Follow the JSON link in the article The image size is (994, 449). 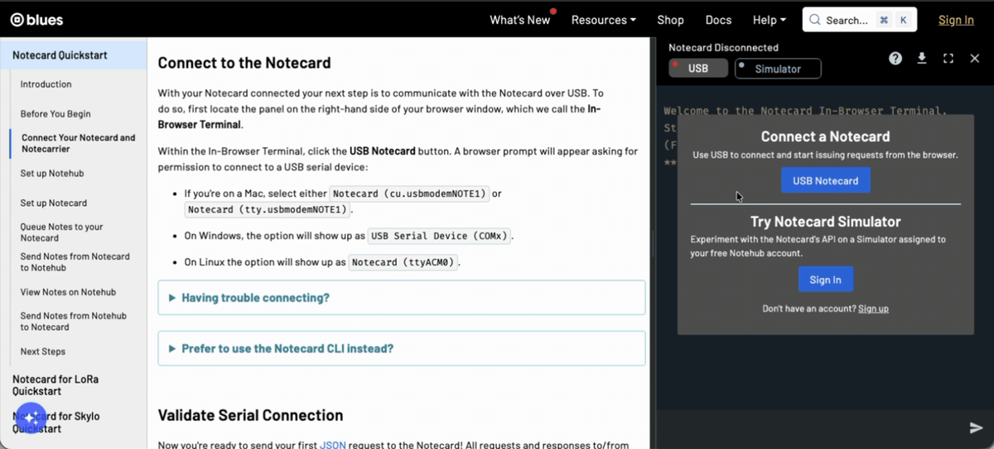[333, 445]
